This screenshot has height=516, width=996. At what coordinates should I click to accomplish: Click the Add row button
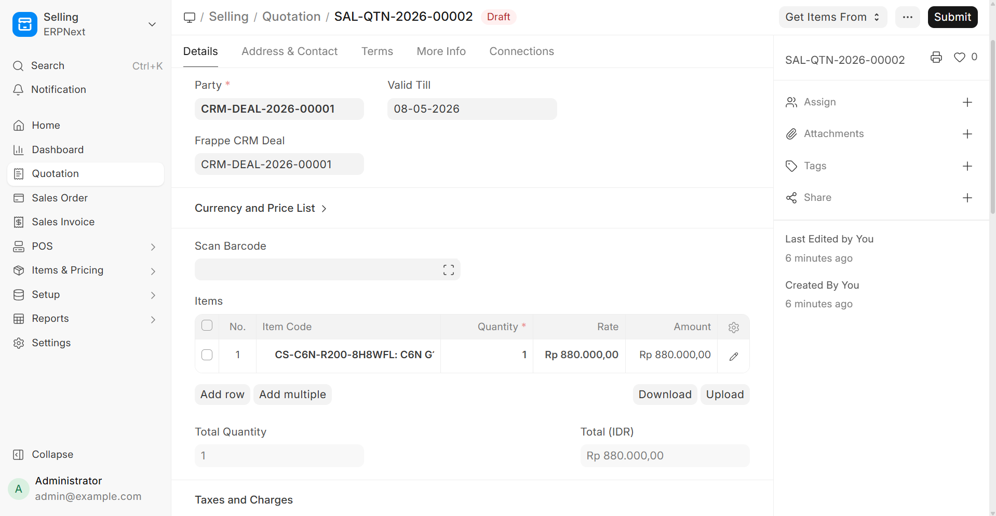pos(222,395)
